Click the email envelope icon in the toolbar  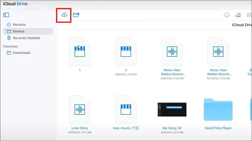tap(249, 15)
